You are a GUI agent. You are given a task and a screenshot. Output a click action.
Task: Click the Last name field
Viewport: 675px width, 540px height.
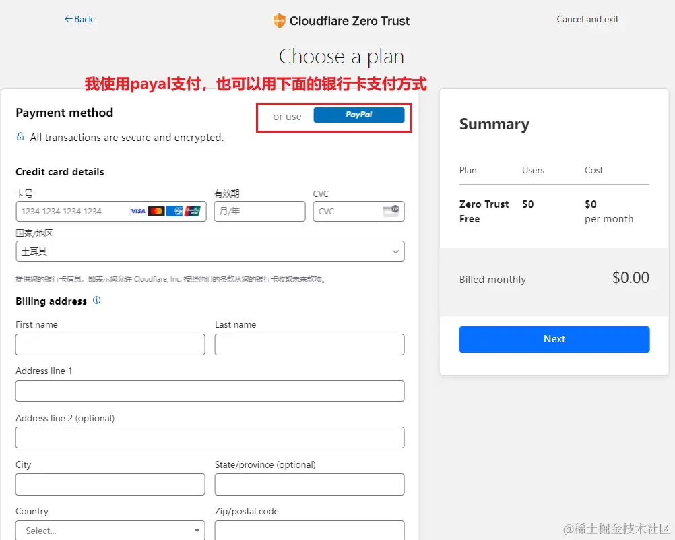tap(309, 344)
